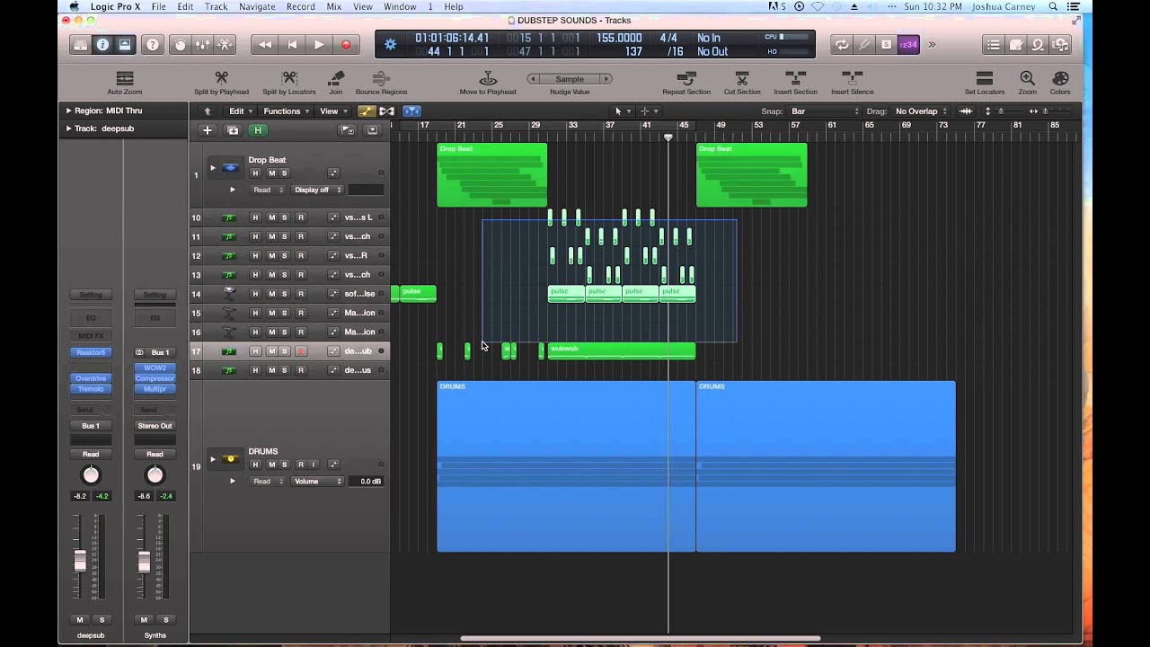Image resolution: width=1150 pixels, height=647 pixels.
Task: Open the media Browsers button
Action: (x=1060, y=44)
